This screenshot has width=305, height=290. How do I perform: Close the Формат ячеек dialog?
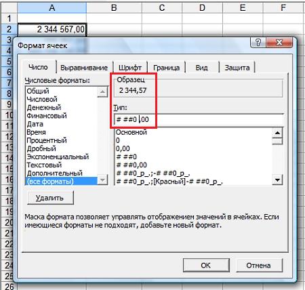(279, 43)
